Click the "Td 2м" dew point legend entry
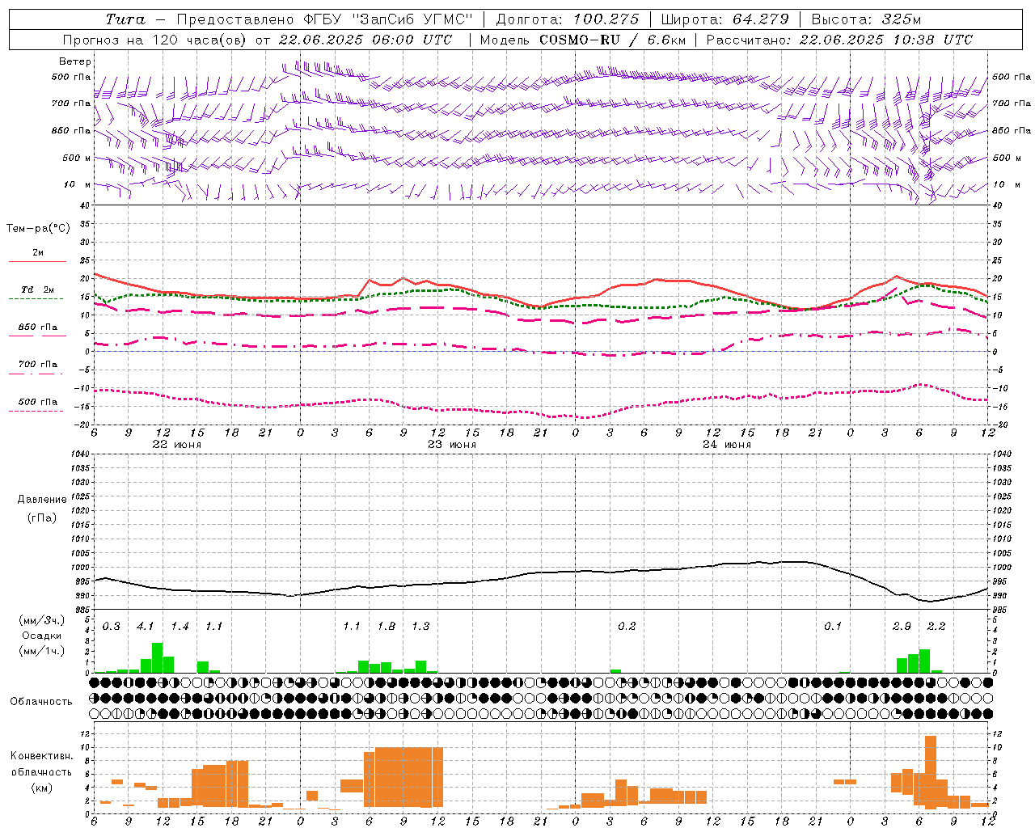 point(37,289)
